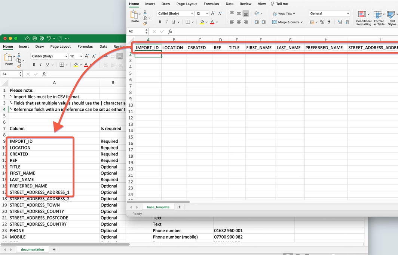Click Format Painter brush in base_template window
The width and height of the screenshot is (398, 255).
coord(145,23)
